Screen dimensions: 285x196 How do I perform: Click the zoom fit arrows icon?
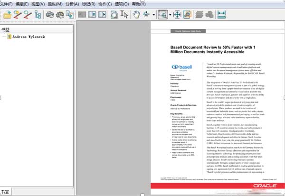tap(177, 15)
